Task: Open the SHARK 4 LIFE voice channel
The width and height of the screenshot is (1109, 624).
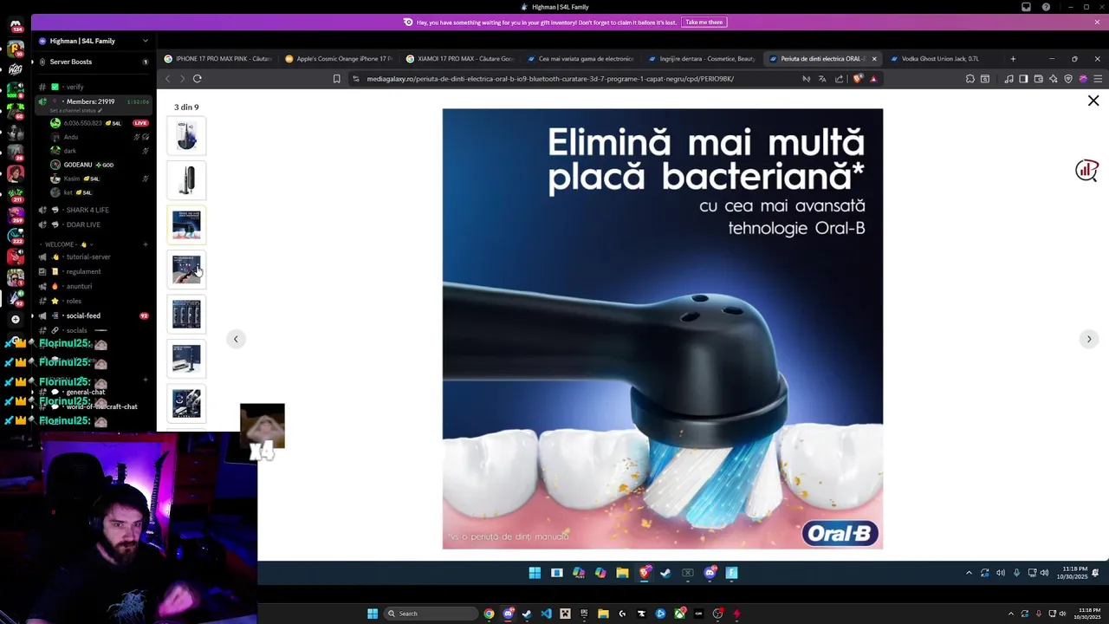Action: pos(94,210)
